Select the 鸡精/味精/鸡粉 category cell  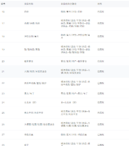pyautogui.click(x=32, y=23)
